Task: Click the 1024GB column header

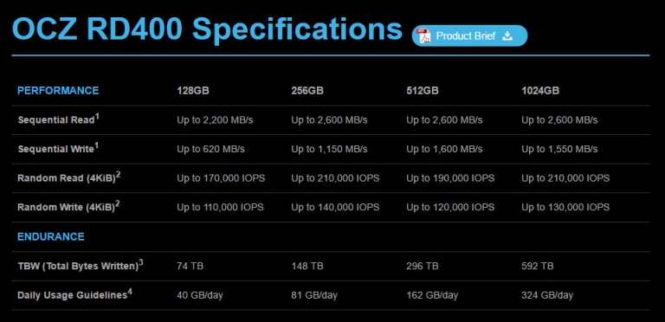Action: pyautogui.click(x=540, y=91)
